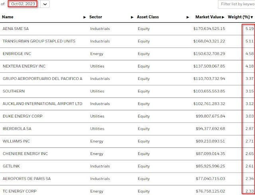Click sort arrow beside the Name header
The image size is (255, 195).
point(84,17)
